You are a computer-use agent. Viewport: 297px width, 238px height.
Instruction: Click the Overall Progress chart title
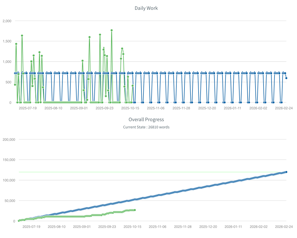tap(146, 119)
